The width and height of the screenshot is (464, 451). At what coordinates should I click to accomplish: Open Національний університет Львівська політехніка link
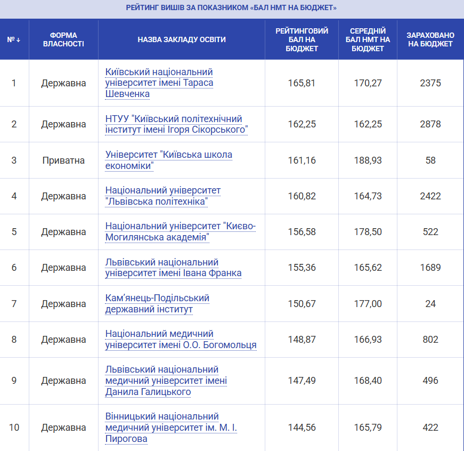[x=162, y=196]
